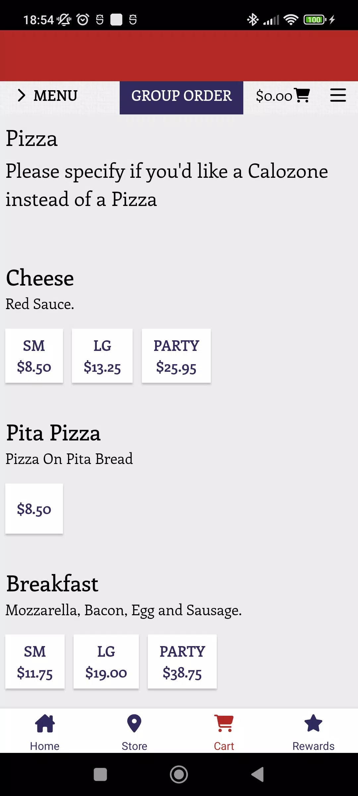Tap the Android recent apps square

[100, 774]
